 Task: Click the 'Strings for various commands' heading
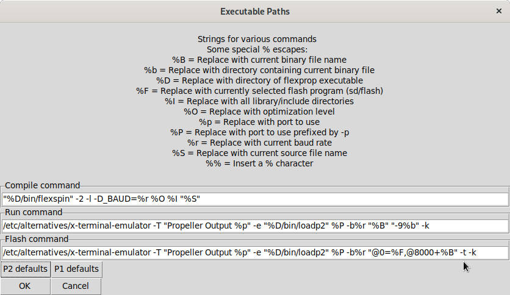(x=257, y=39)
